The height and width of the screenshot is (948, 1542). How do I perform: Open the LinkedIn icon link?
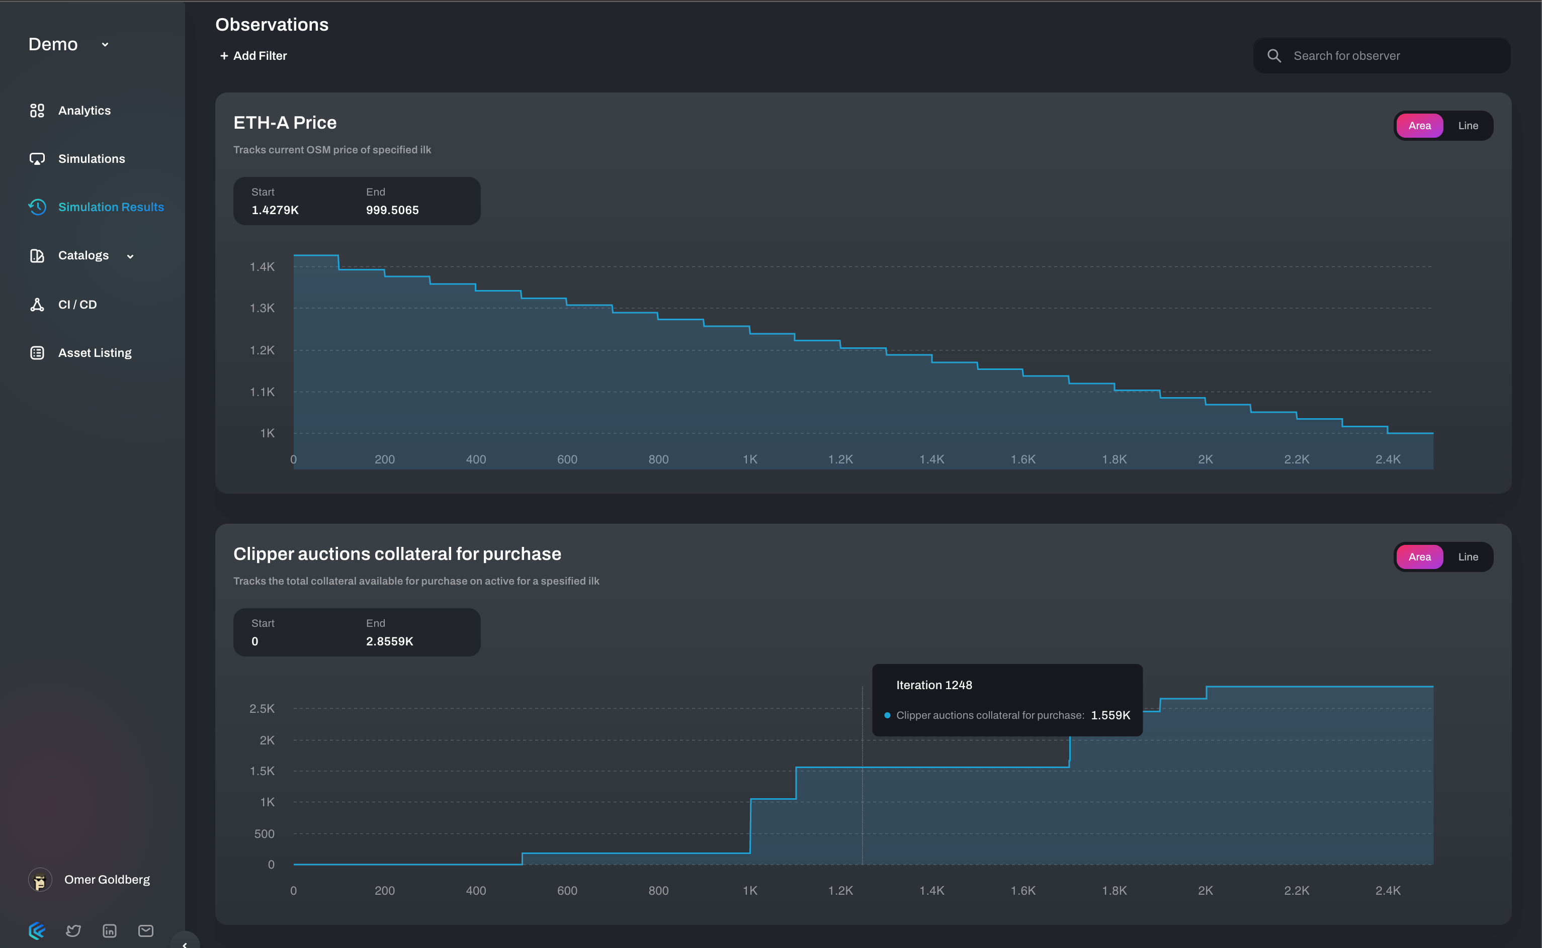coord(109,930)
